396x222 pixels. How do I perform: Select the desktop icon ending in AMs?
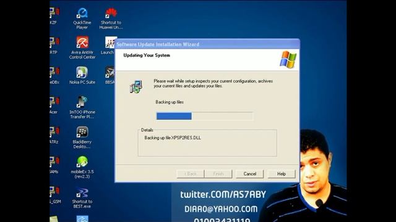coord(54,165)
